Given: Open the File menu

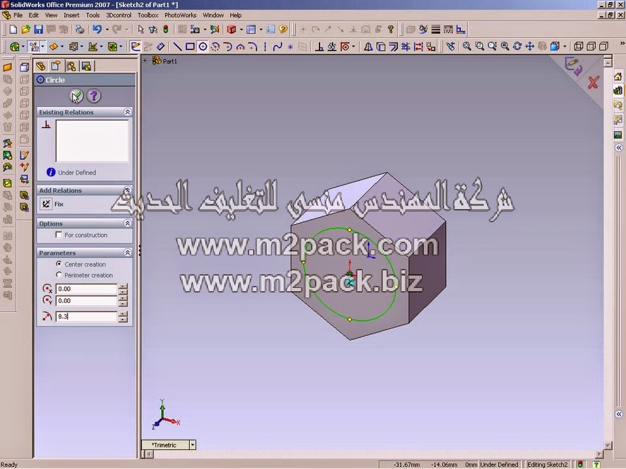Looking at the screenshot, I should pos(18,15).
